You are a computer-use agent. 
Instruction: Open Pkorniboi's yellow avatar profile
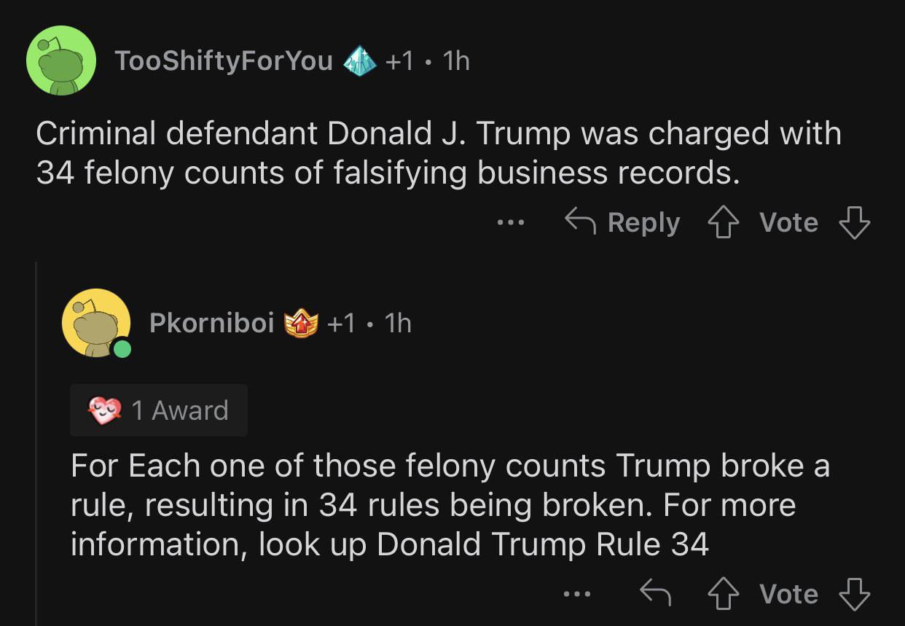(x=96, y=323)
